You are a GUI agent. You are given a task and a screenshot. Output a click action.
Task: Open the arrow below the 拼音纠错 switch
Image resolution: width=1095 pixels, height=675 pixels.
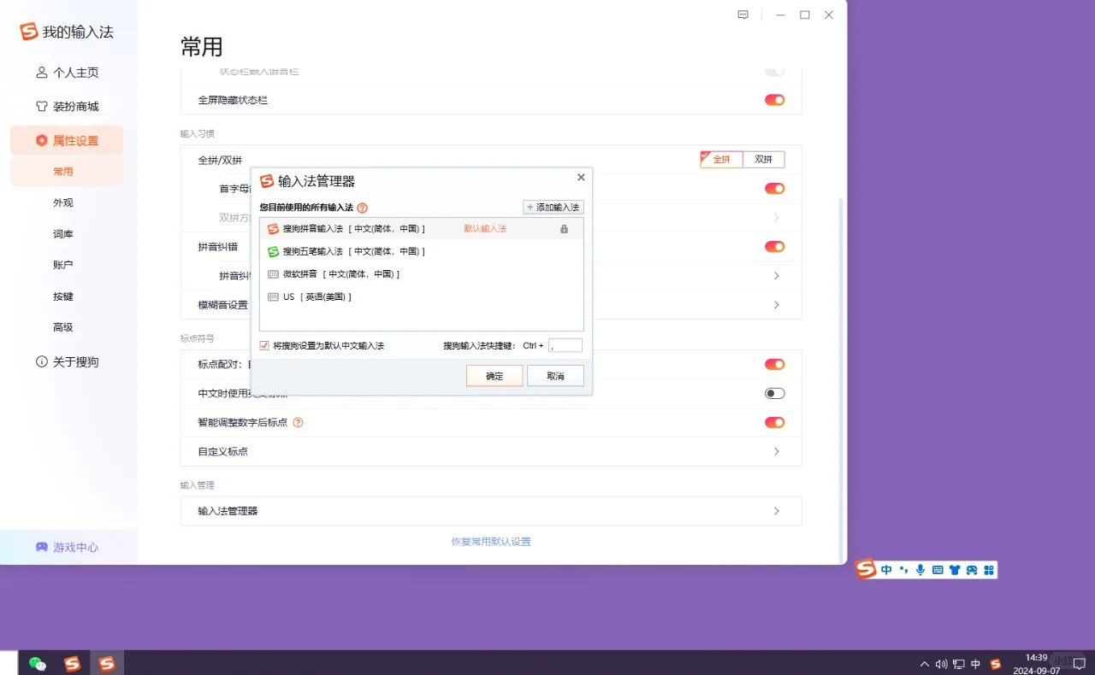pyautogui.click(x=777, y=275)
